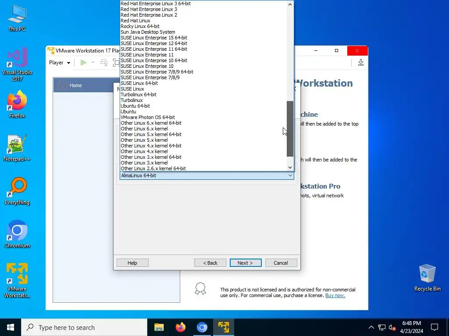The height and width of the screenshot is (336, 449).
Task: Select Red Hat Enterprise Linux 3 64-bit
Action: pos(203,3)
